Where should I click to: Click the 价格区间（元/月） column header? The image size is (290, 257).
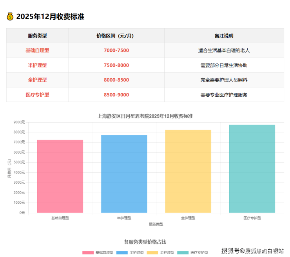(116, 36)
